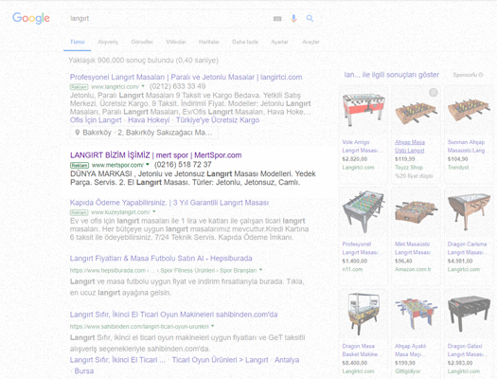This screenshot has height=379, width=497.
Task: Open Sunman Ahşap Masaüstü product image
Action: click(469, 109)
